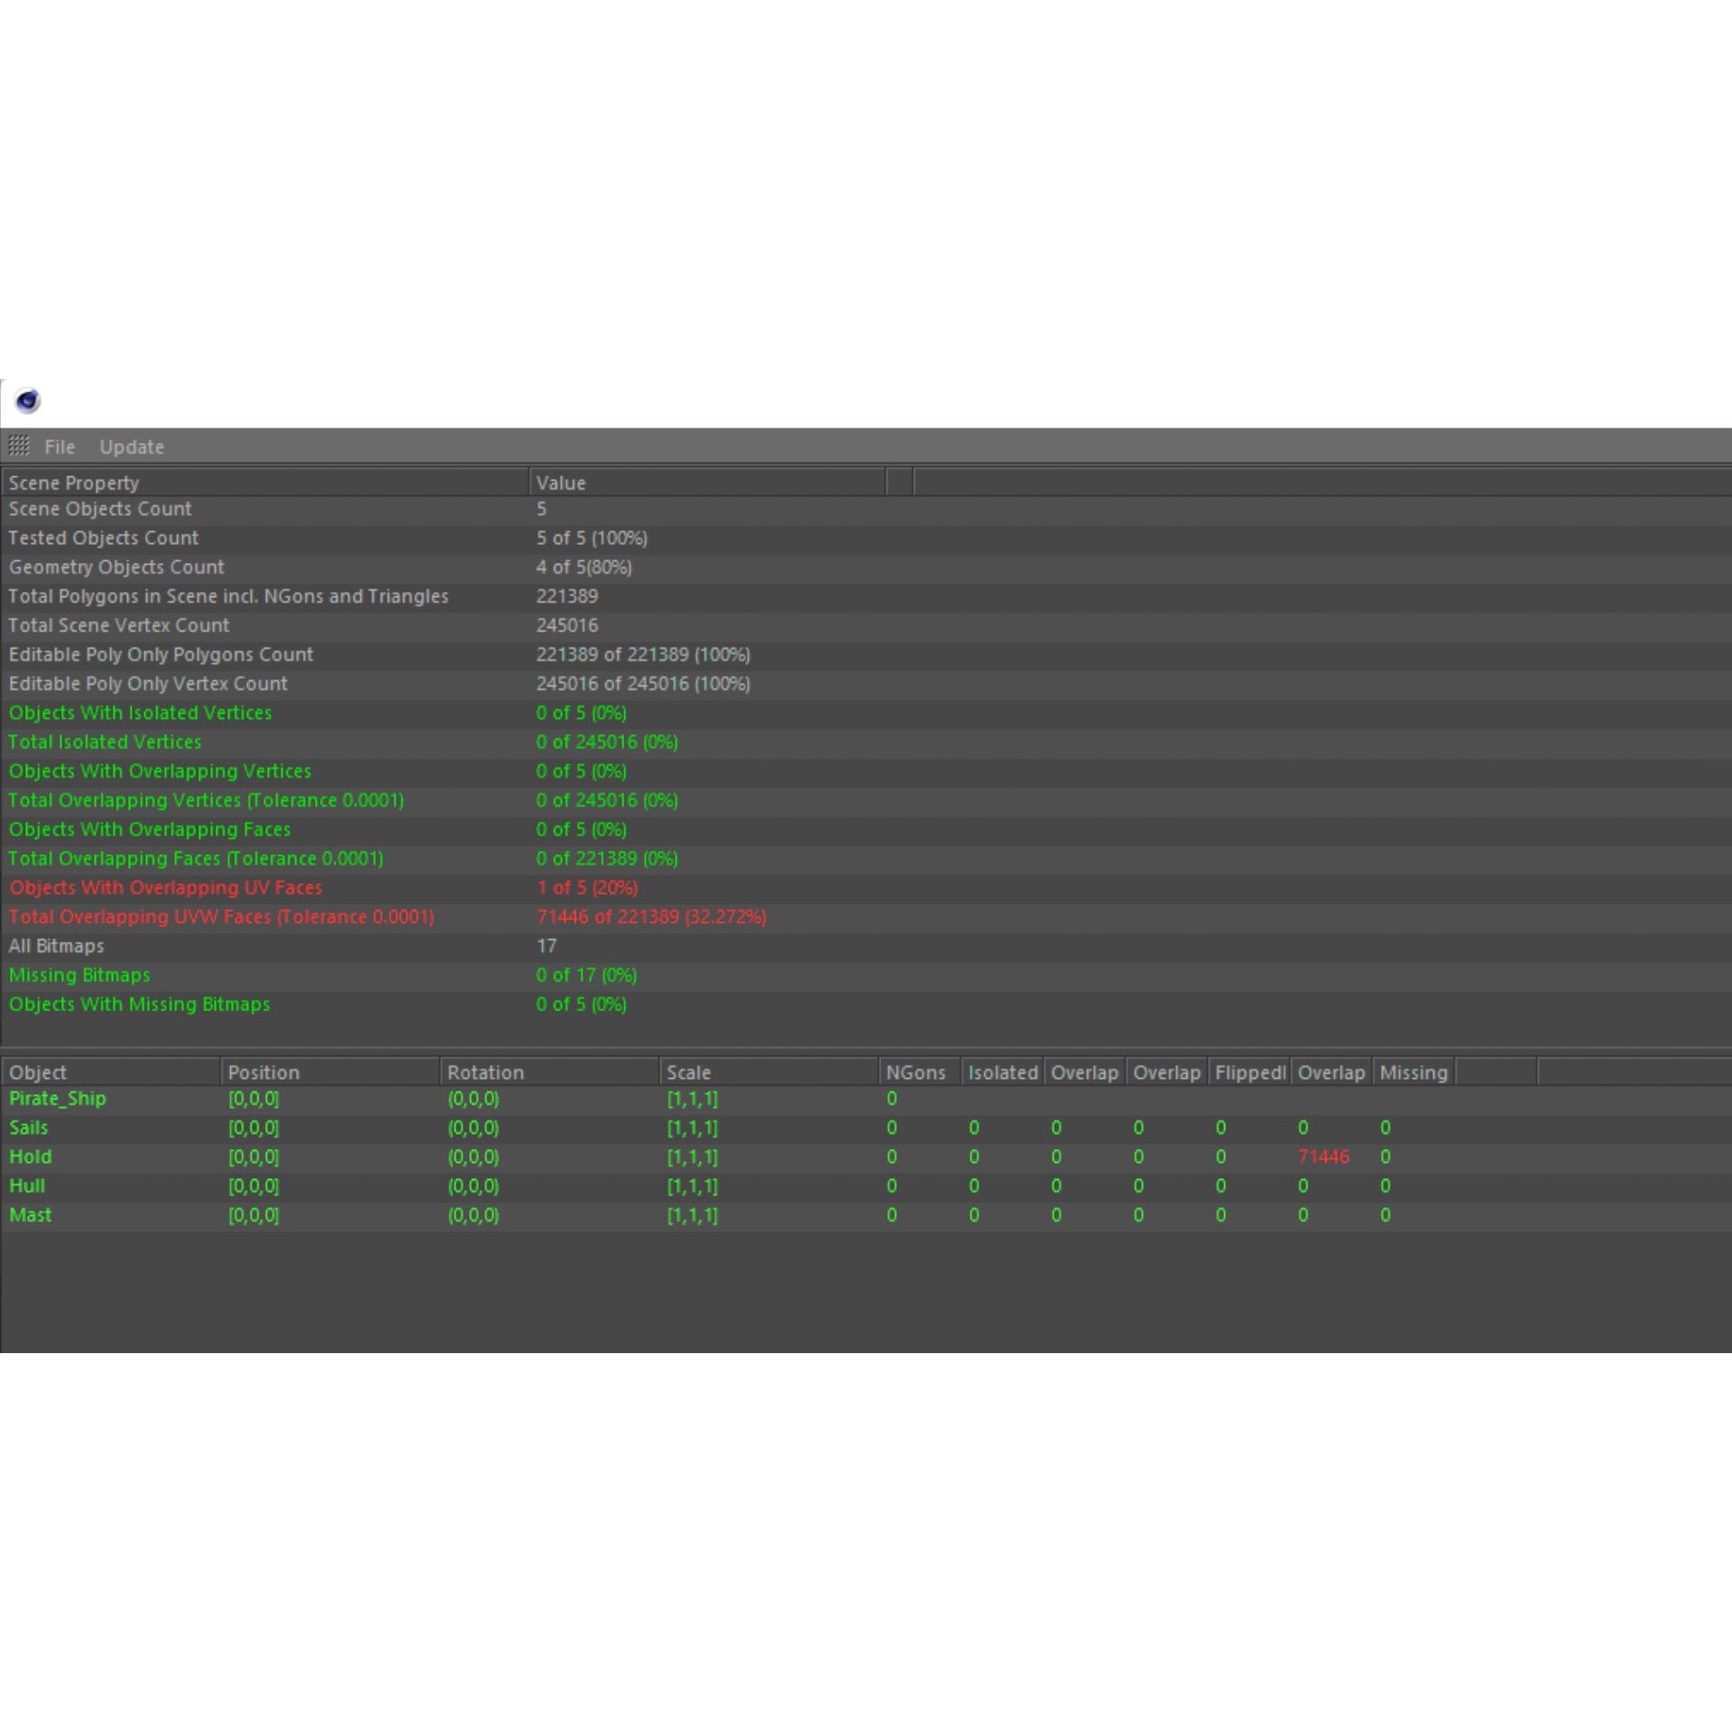This screenshot has height=1732, width=1732.
Task: Select the Pirate_Ship object row
Action: (x=58, y=1098)
